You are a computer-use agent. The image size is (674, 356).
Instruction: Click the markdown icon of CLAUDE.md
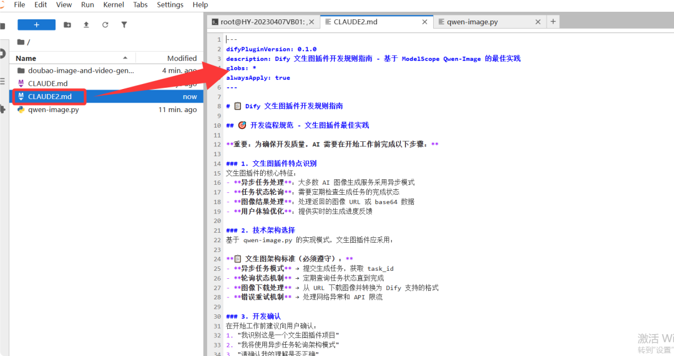(x=21, y=83)
